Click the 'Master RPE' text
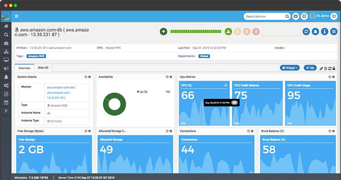341x180 pixels. (x=114, y=48)
